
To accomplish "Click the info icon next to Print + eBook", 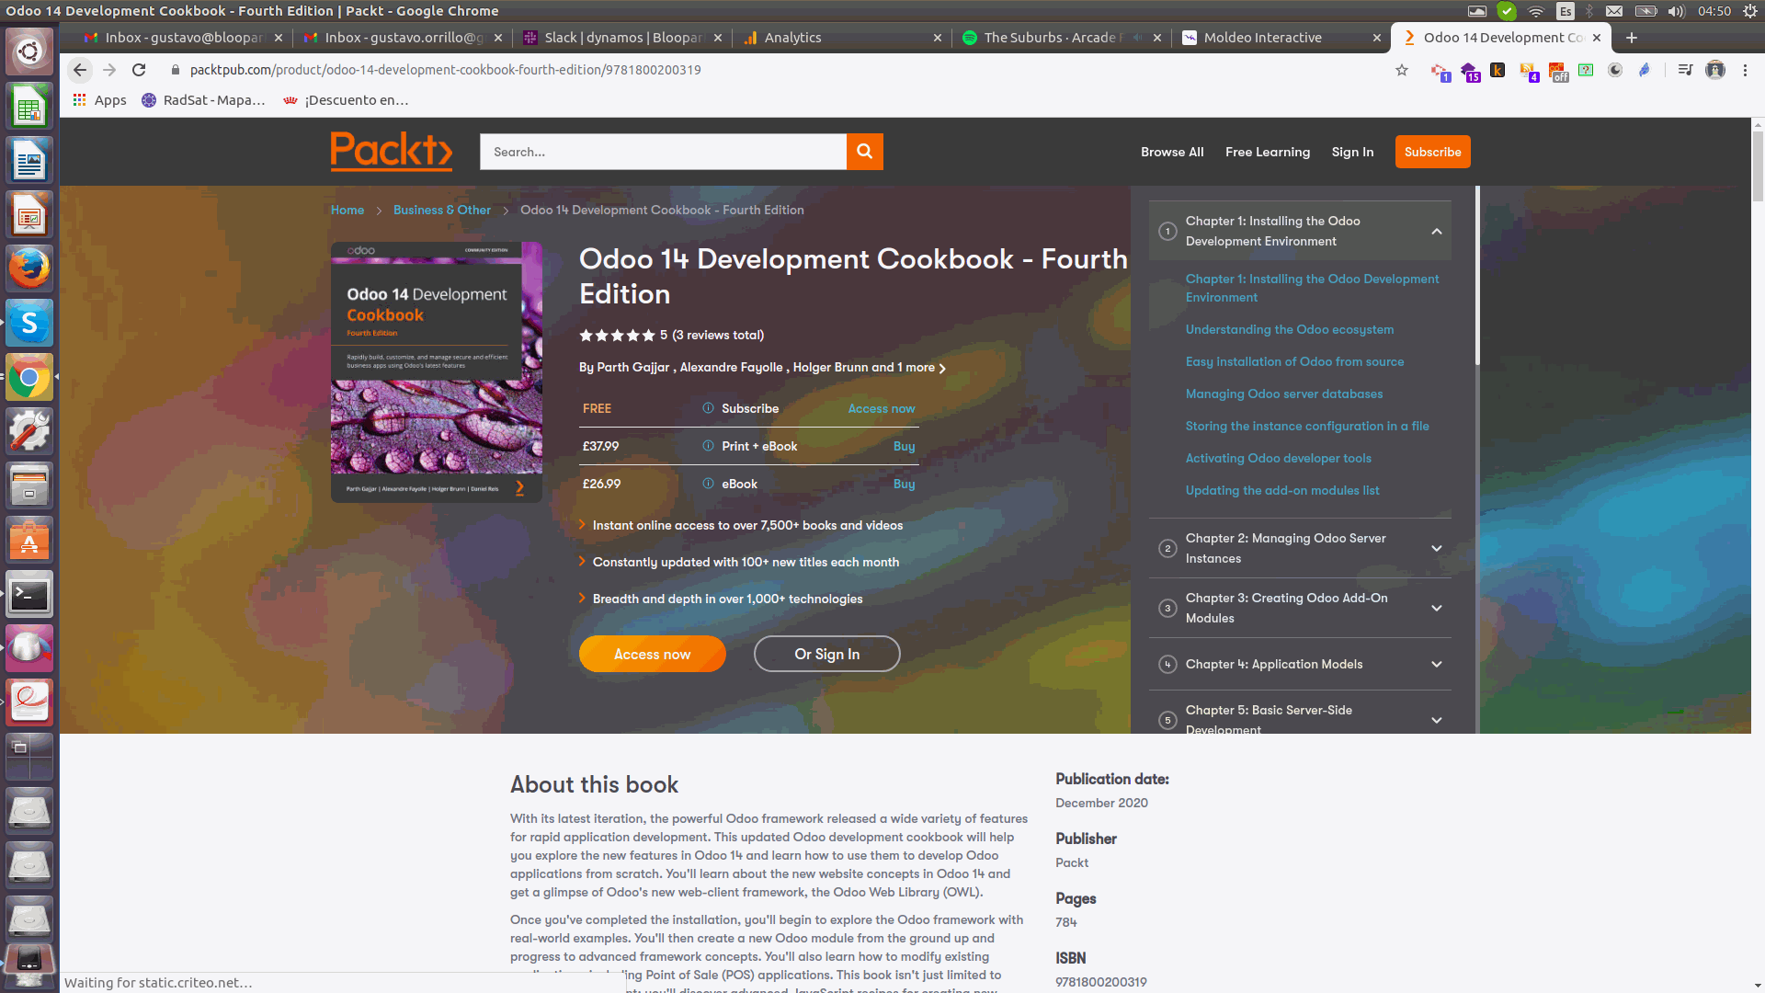I will point(708,446).
